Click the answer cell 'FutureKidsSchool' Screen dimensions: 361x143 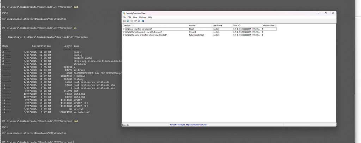[196, 35]
